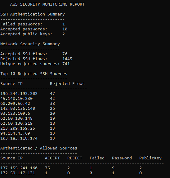The image size is (170, 178).
Task: Click the AWS SECURITY MONITORING REPORT title
Action: [47, 4]
